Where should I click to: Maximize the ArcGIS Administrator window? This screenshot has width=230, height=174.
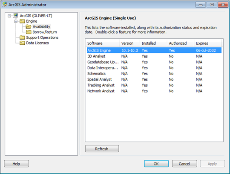pos(212,5)
